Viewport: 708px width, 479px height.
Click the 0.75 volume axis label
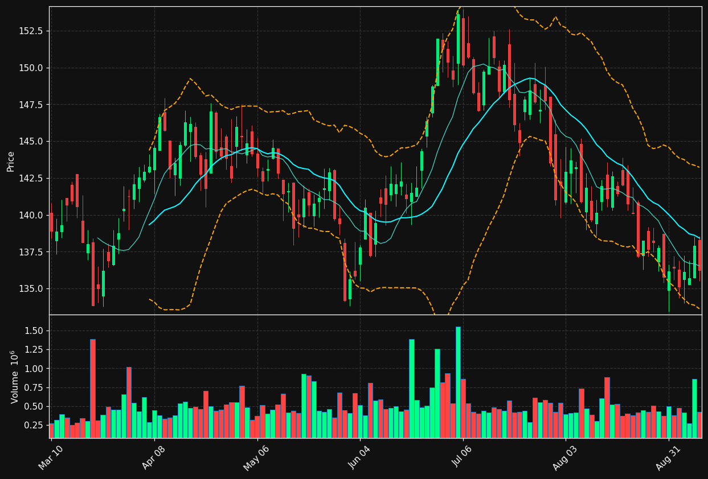pyautogui.click(x=34, y=388)
